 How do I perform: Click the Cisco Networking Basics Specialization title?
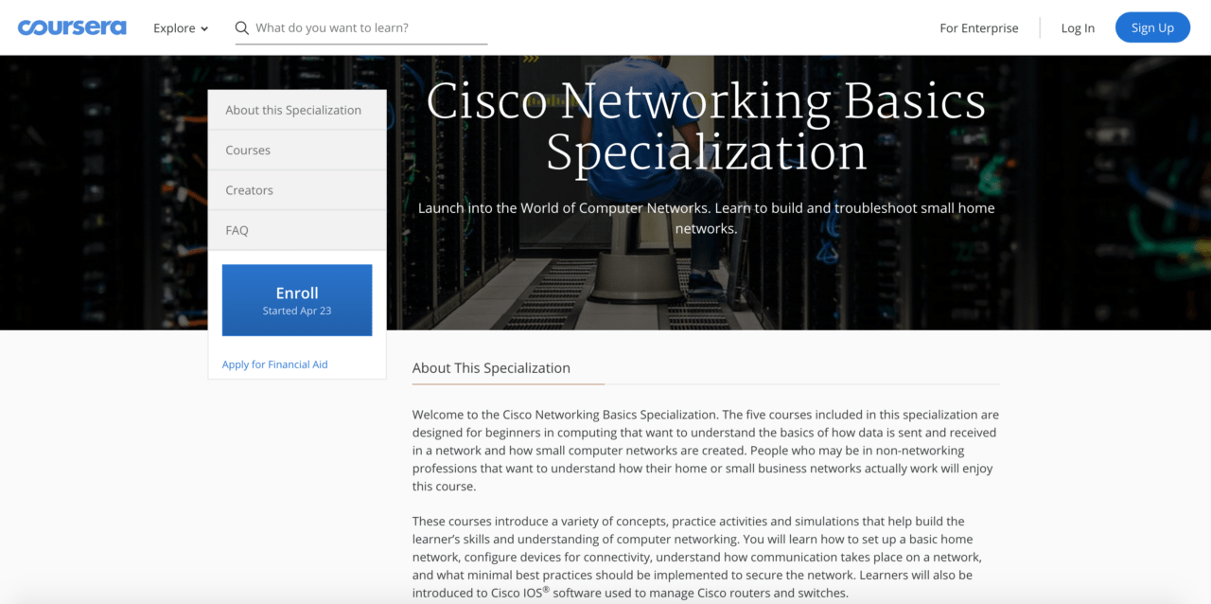tap(706, 127)
